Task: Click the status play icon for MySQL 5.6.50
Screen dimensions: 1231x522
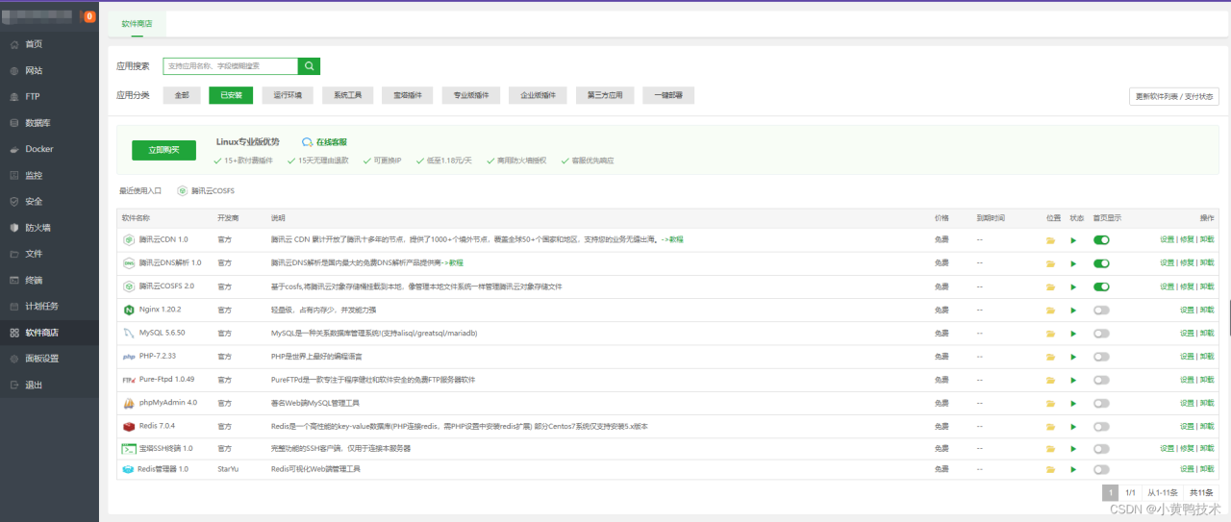Action: point(1073,333)
